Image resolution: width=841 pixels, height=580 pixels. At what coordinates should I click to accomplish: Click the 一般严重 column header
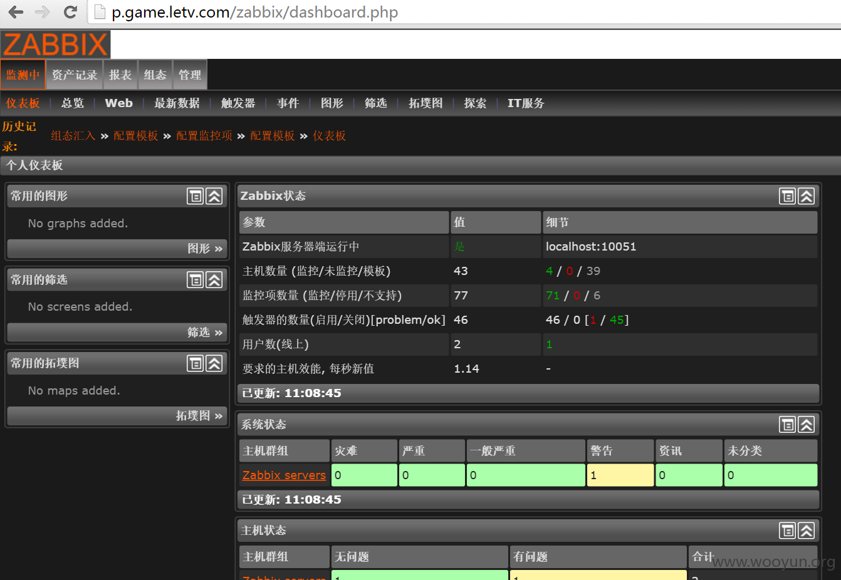coord(526,451)
